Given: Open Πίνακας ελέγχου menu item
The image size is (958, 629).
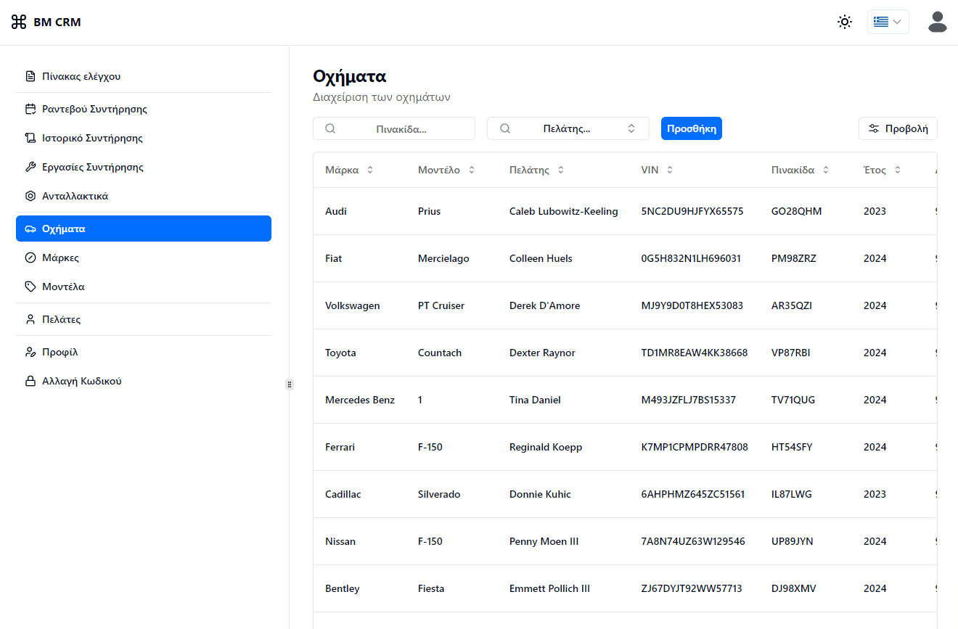Looking at the screenshot, I should click(x=144, y=76).
